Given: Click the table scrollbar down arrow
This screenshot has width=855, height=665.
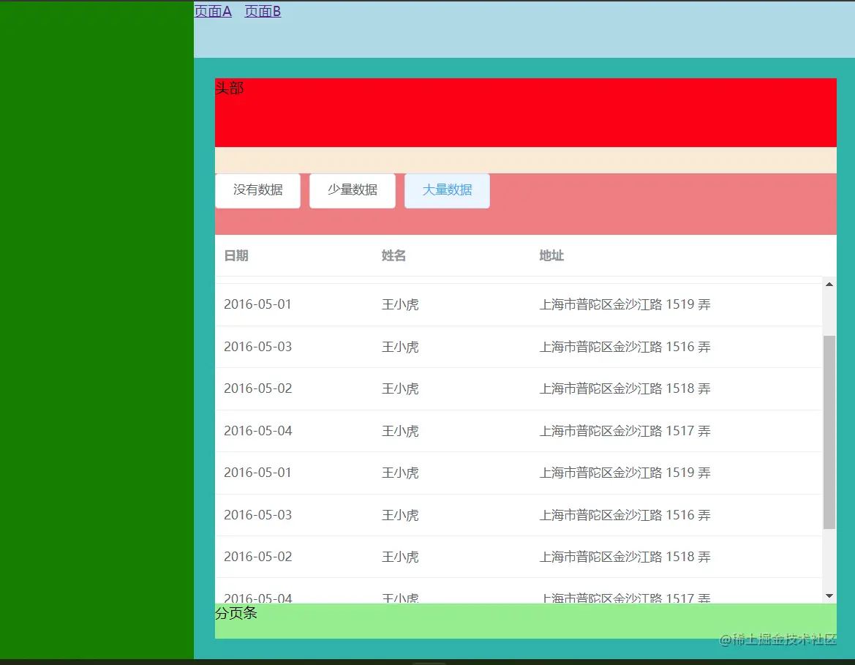Looking at the screenshot, I should click(829, 596).
